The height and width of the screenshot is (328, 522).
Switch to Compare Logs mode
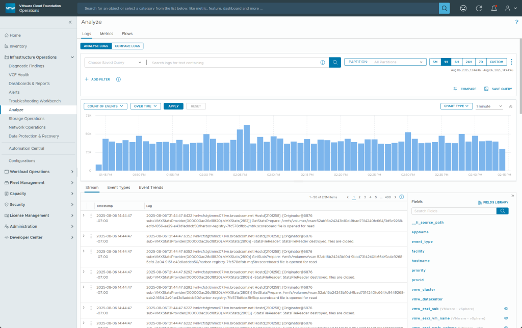[x=127, y=46]
